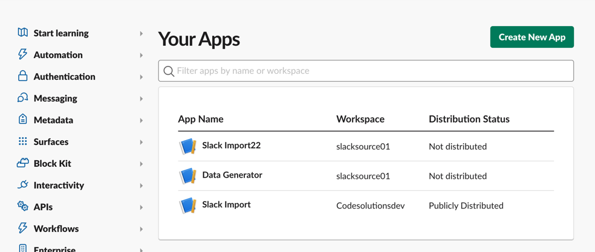Click the Automation lightning bolt icon
This screenshot has height=252, width=595.
pos(22,54)
